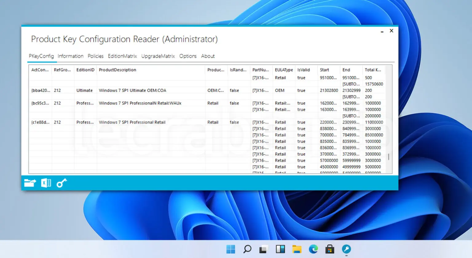View the EditionMatrix tab
Image resolution: width=472 pixels, height=258 pixels.
coord(122,56)
